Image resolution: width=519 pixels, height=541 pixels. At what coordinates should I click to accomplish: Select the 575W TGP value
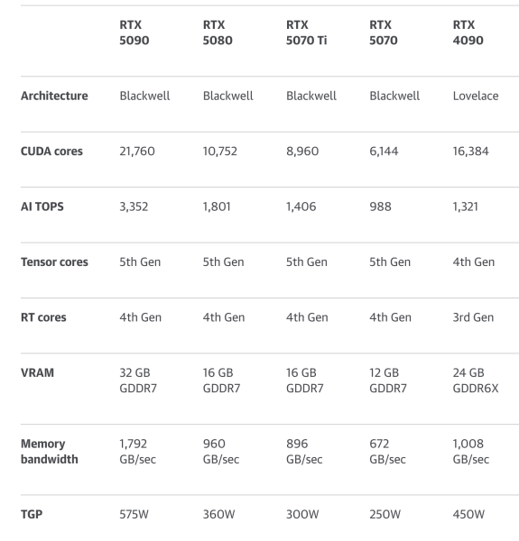134,514
